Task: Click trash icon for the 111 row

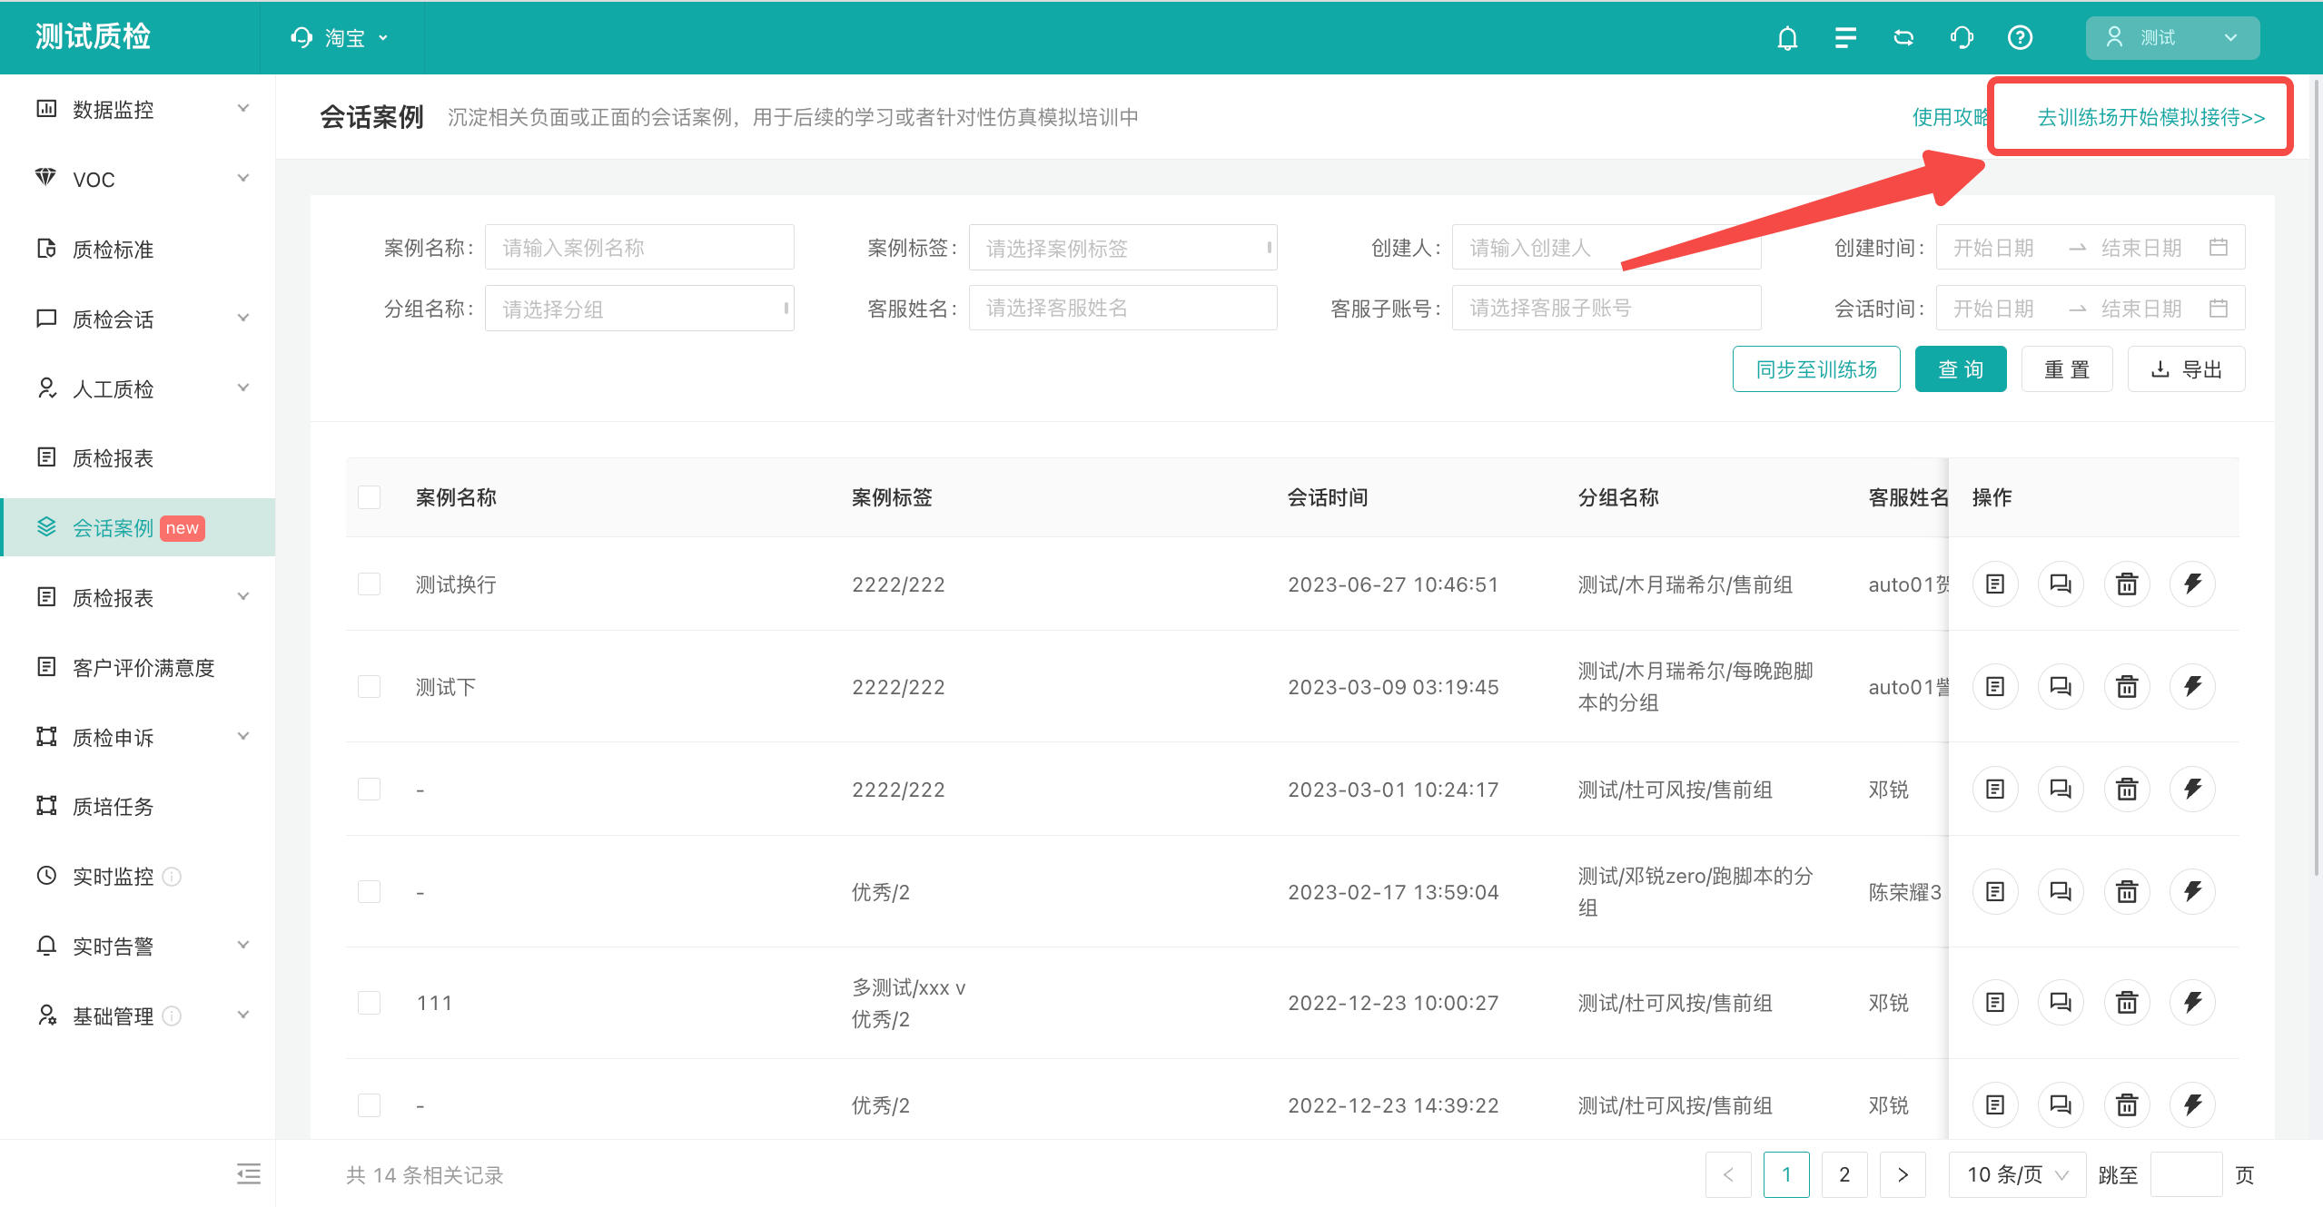Action: click(2127, 1002)
